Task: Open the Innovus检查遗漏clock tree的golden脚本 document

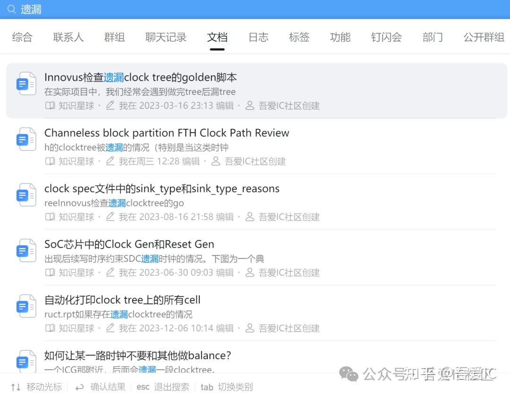Action: (140, 77)
